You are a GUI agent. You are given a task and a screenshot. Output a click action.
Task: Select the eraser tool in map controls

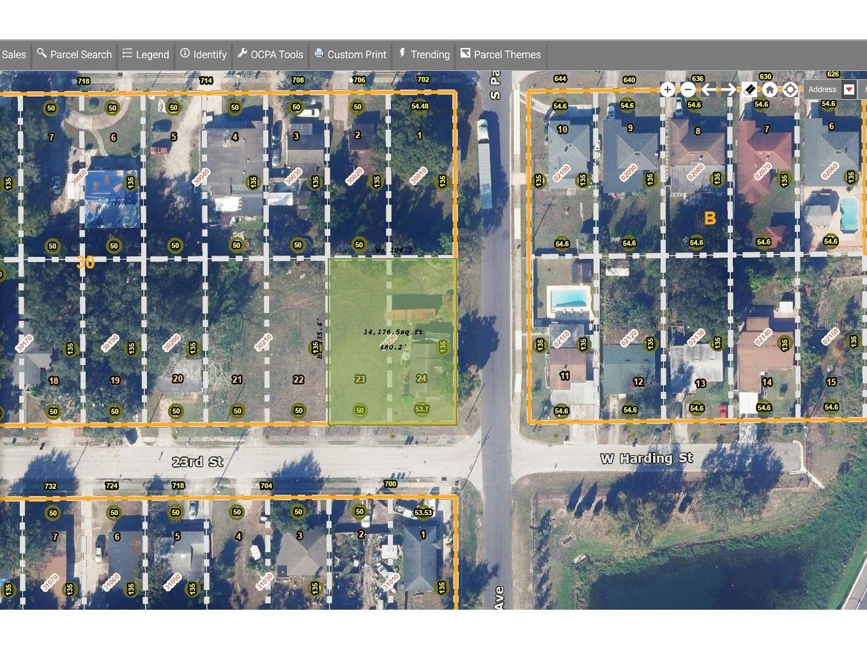(x=749, y=89)
